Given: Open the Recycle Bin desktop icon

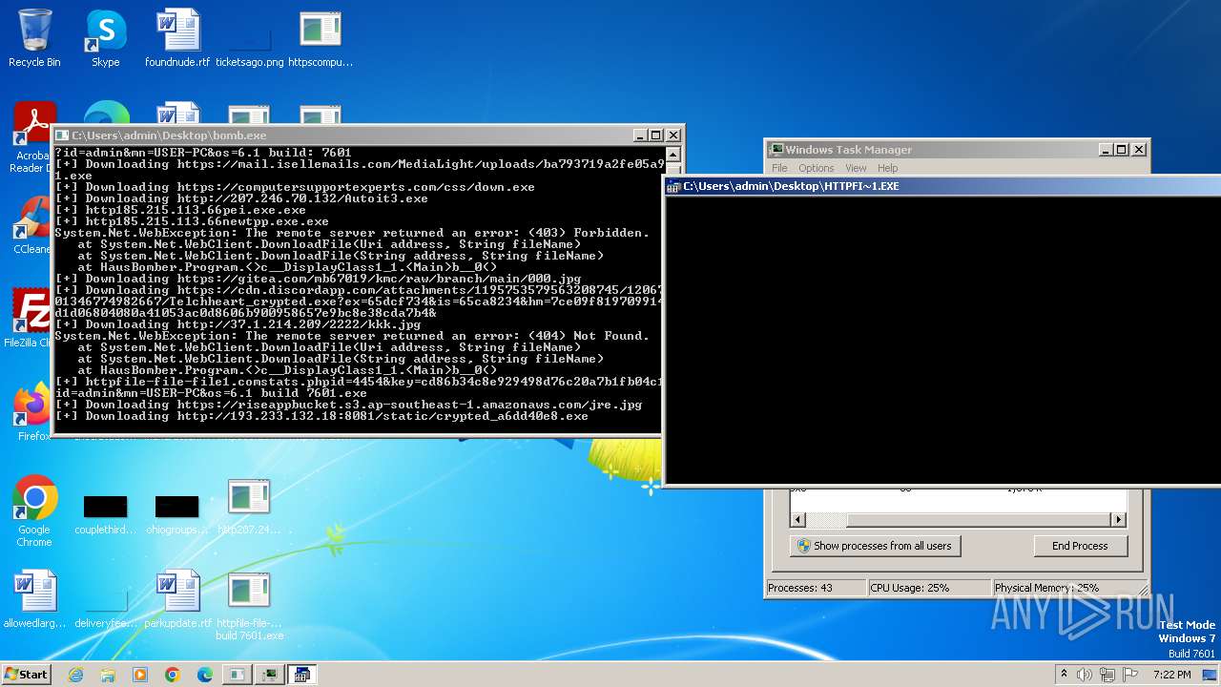Looking at the screenshot, I should (x=34, y=38).
